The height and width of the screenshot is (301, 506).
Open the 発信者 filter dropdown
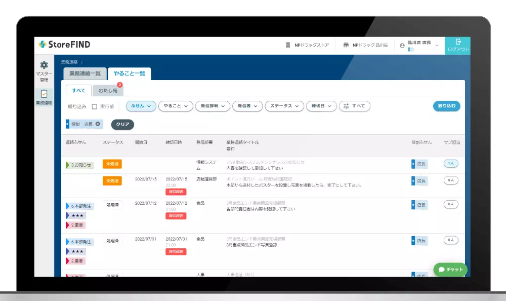247,106
